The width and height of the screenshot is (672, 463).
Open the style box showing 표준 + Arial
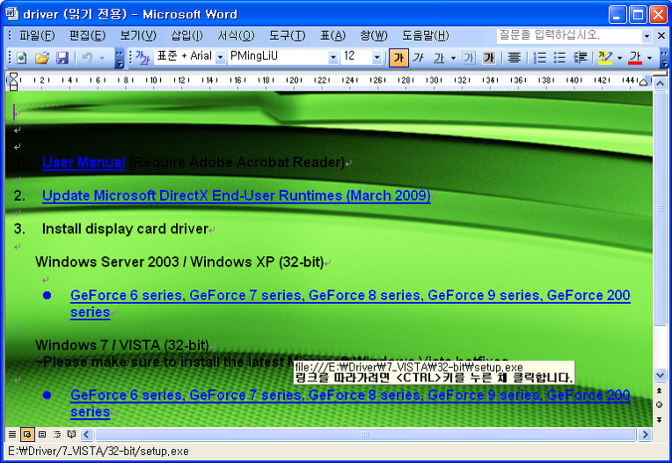click(x=189, y=56)
